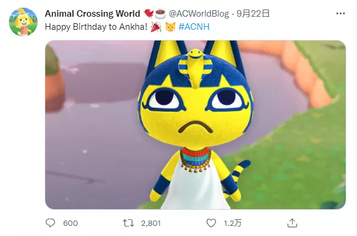This screenshot has height=236, width=357.
Task: Click the coffee cup emoji in name
Action: (x=160, y=14)
